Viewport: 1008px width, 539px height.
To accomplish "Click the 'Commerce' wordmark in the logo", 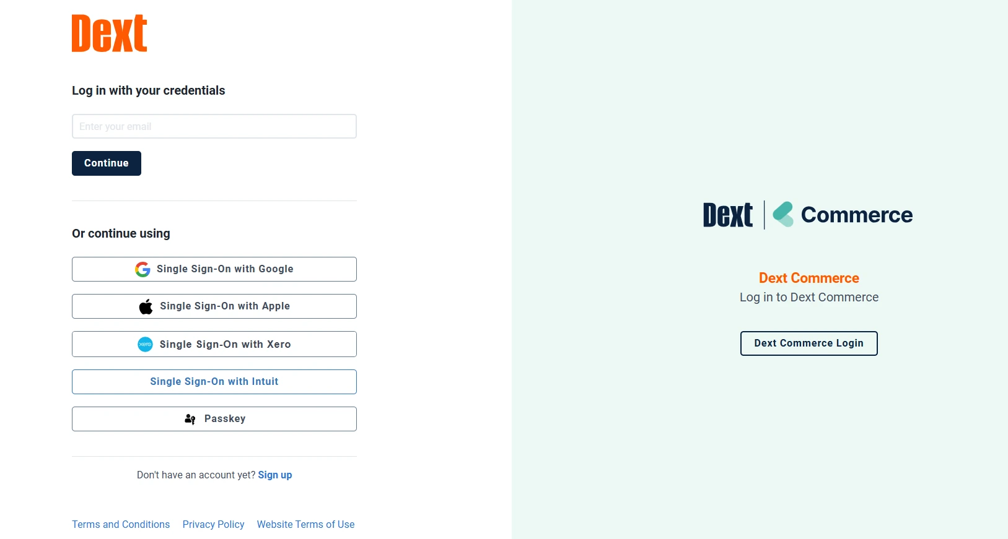I will click(856, 215).
